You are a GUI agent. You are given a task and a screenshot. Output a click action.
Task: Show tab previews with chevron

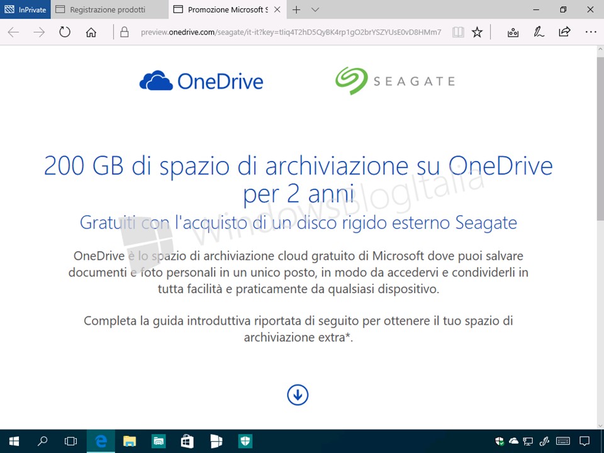pyautogui.click(x=315, y=9)
